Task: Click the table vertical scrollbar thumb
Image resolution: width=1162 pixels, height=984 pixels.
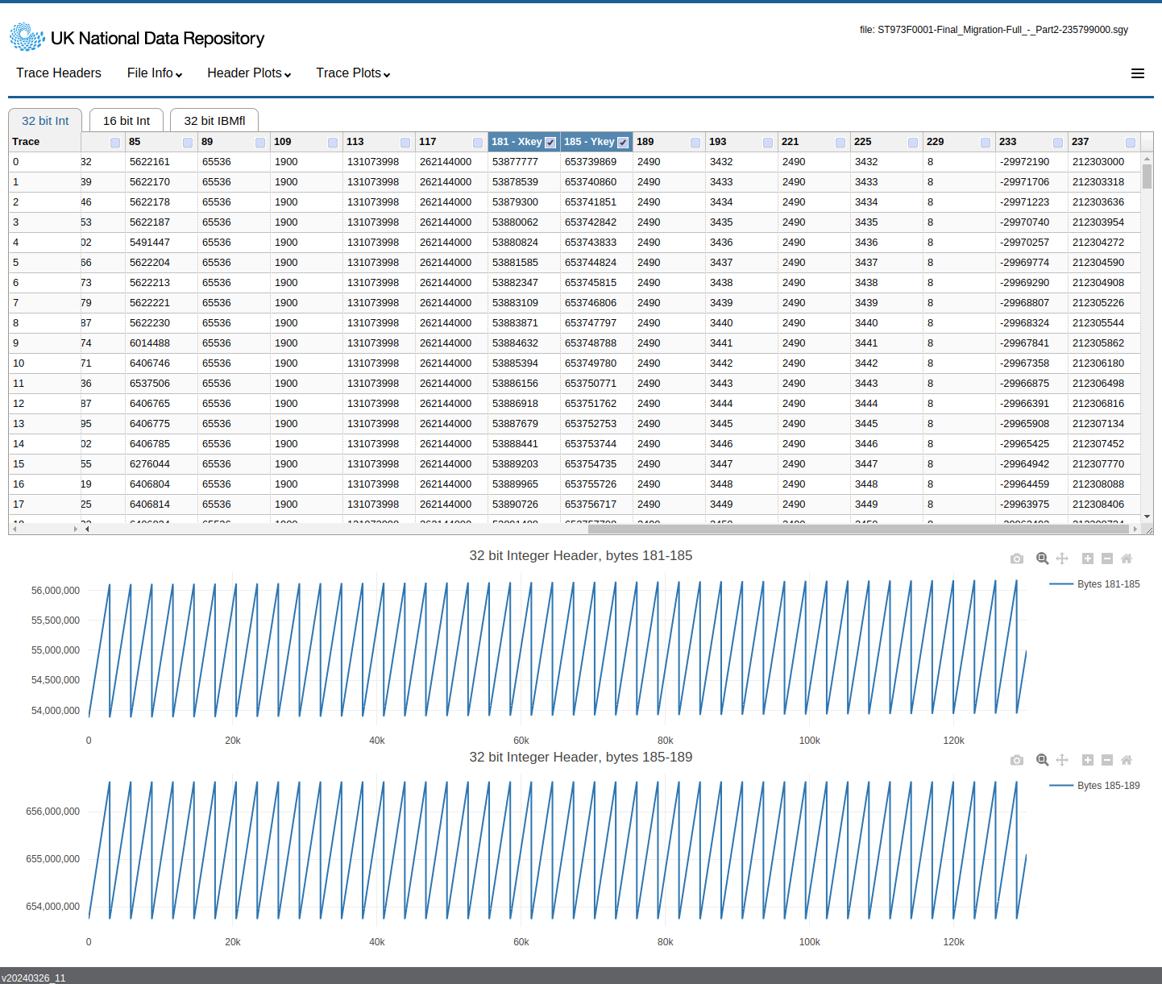Action: point(1147,176)
